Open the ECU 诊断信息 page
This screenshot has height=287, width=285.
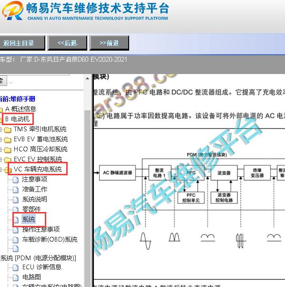point(41,267)
